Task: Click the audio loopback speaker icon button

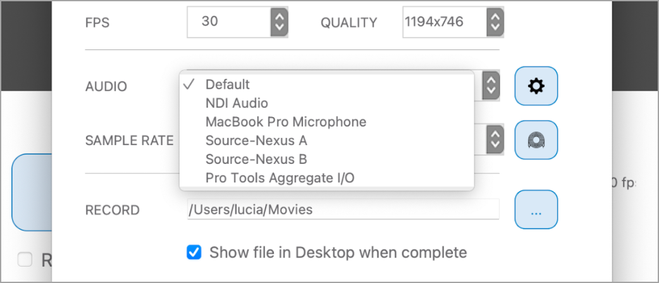Action: (x=536, y=140)
